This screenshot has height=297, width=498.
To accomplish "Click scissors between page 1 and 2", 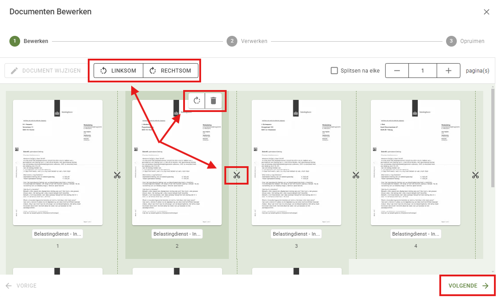I will tap(117, 175).
